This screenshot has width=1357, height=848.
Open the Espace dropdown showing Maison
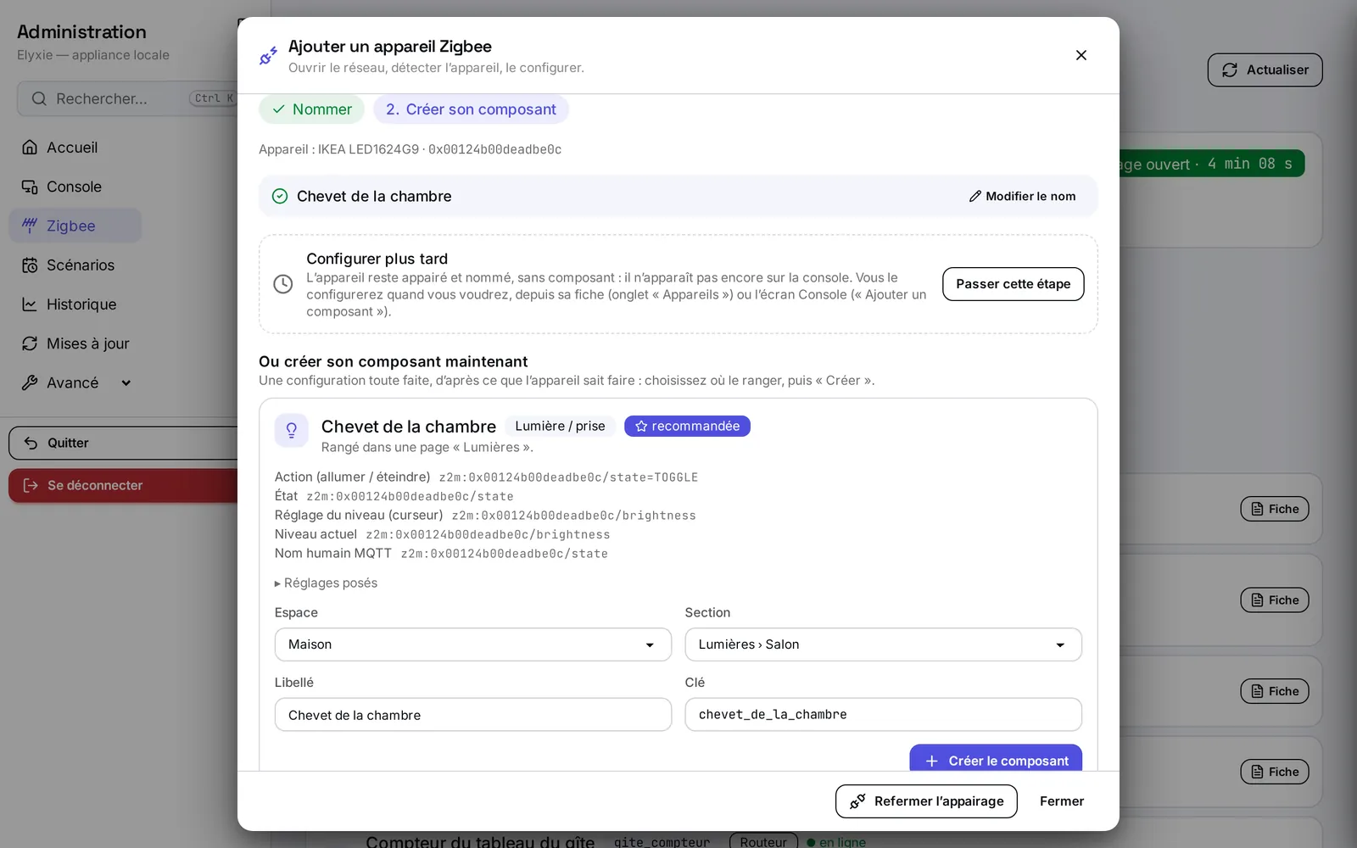(473, 644)
